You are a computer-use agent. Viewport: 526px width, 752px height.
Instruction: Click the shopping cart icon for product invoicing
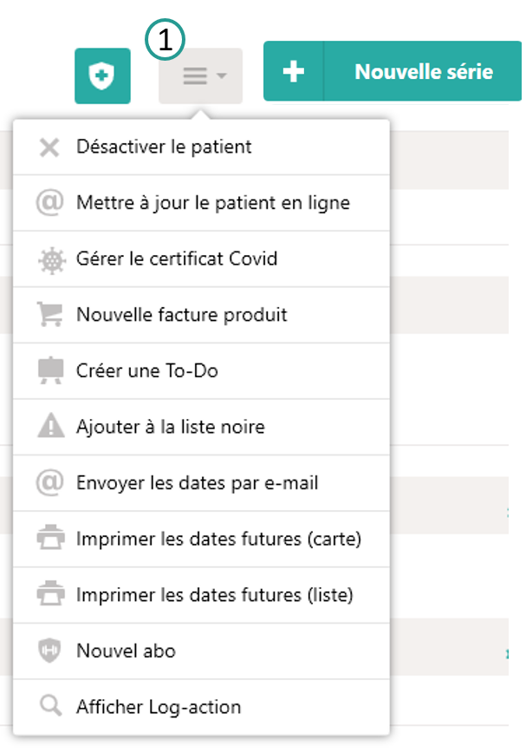[49, 315]
